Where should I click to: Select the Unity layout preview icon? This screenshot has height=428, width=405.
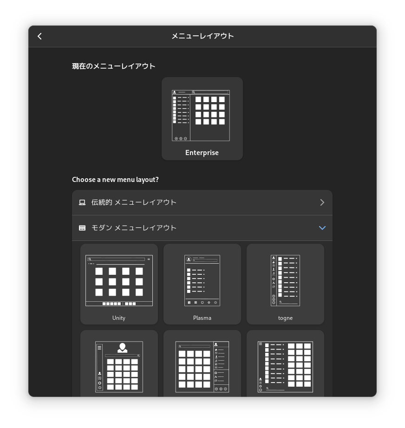click(x=119, y=280)
